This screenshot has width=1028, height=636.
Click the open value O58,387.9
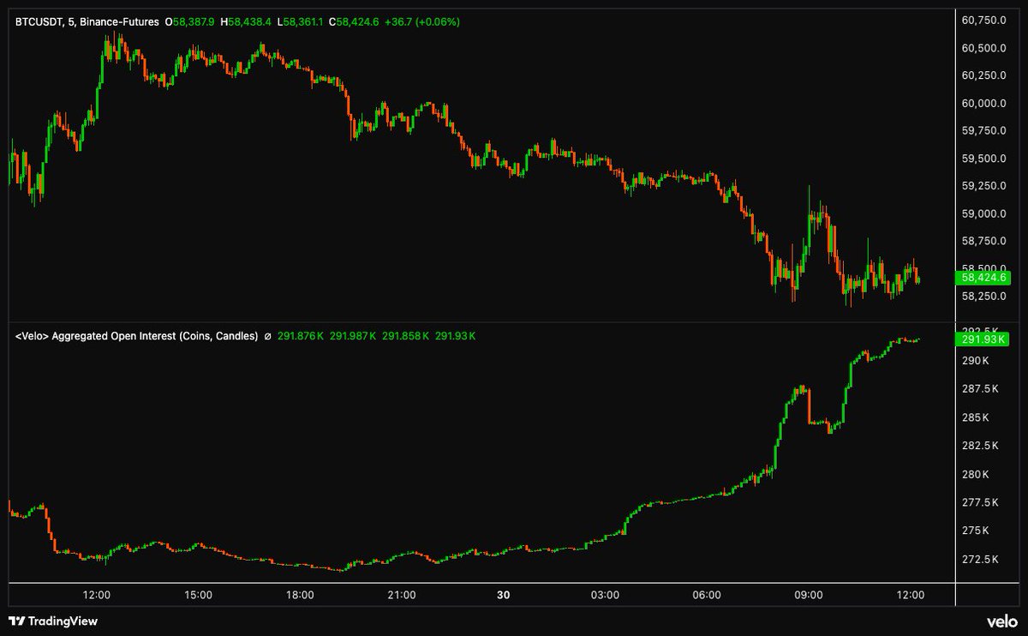click(x=189, y=21)
